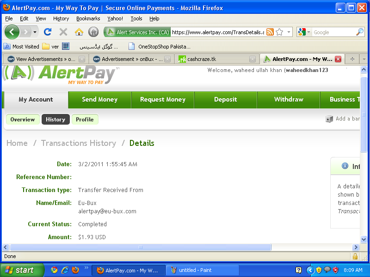The image size is (370, 277).
Task: Expand hidden system tray icons arrow
Action: tap(310, 270)
